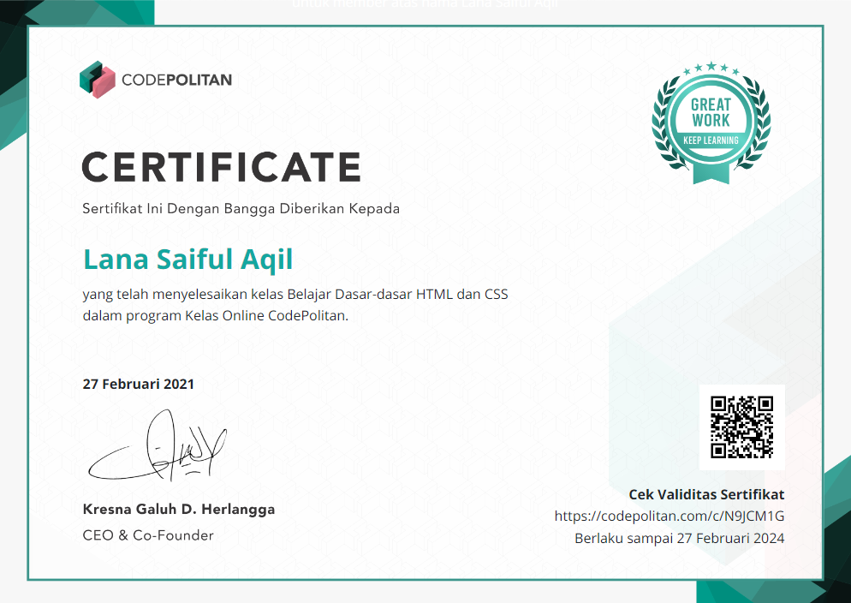Click the CodePolitan cube logo icon

coord(97,80)
